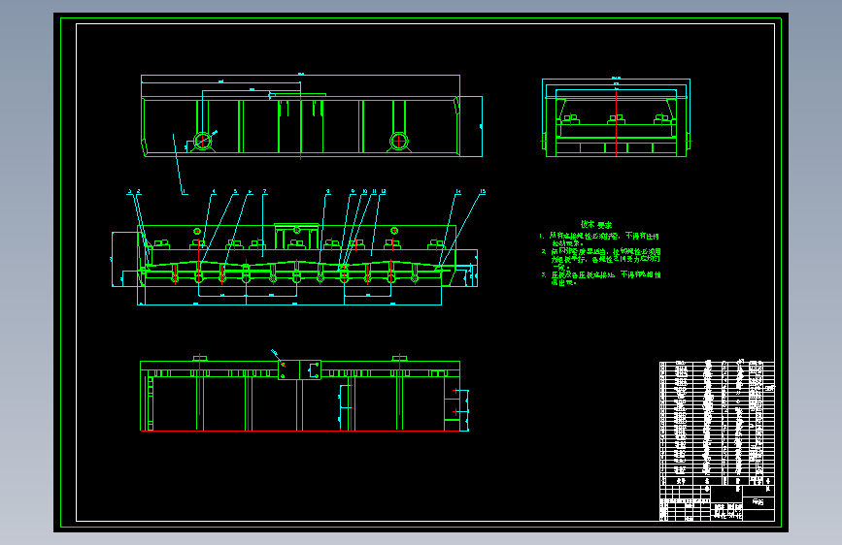Select technical requirement note number 3

[x=601, y=278]
